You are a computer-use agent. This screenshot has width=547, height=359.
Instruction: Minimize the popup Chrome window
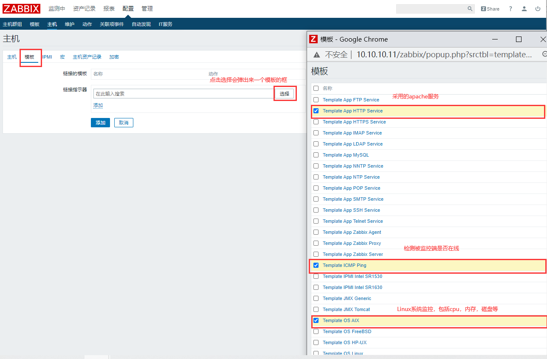coord(495,39)
